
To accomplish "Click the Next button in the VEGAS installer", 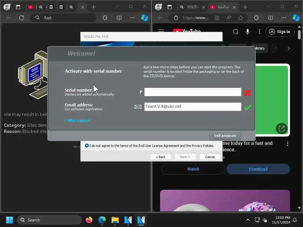I will pyautogui.click(x=185, y=157).
